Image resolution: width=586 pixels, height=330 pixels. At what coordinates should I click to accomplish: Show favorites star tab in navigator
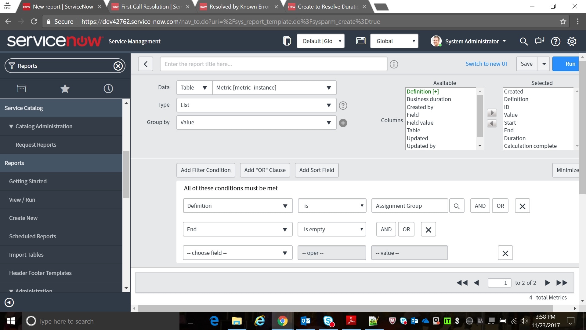[65, 89]
